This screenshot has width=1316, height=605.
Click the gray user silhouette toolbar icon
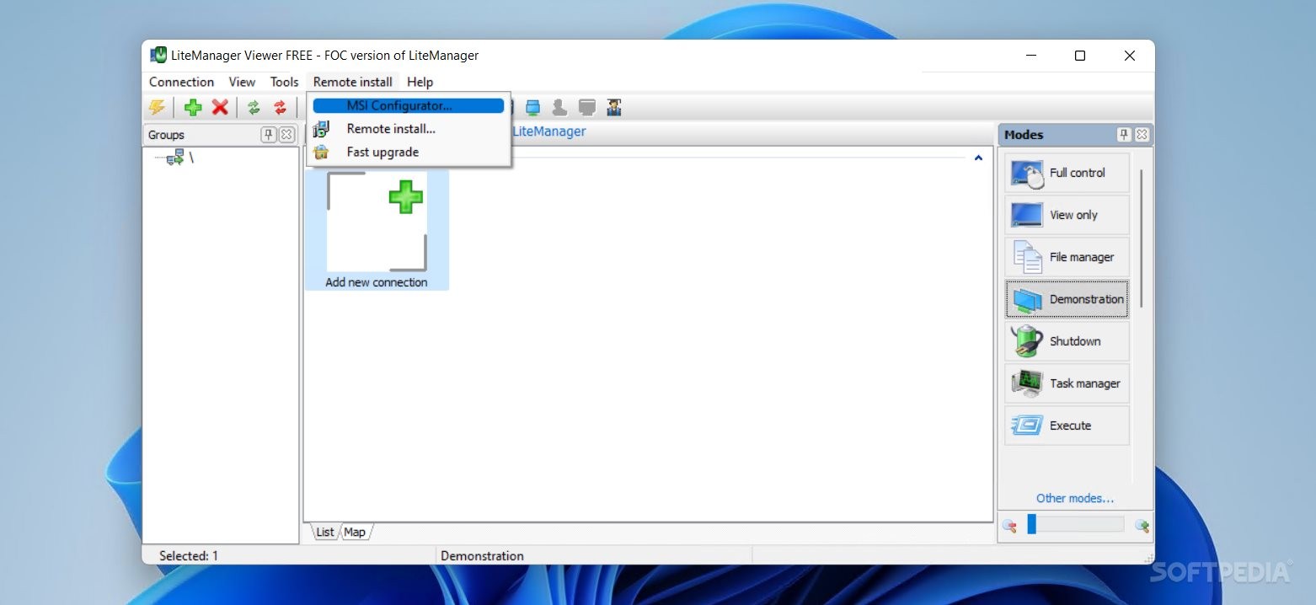pos(559,107)
